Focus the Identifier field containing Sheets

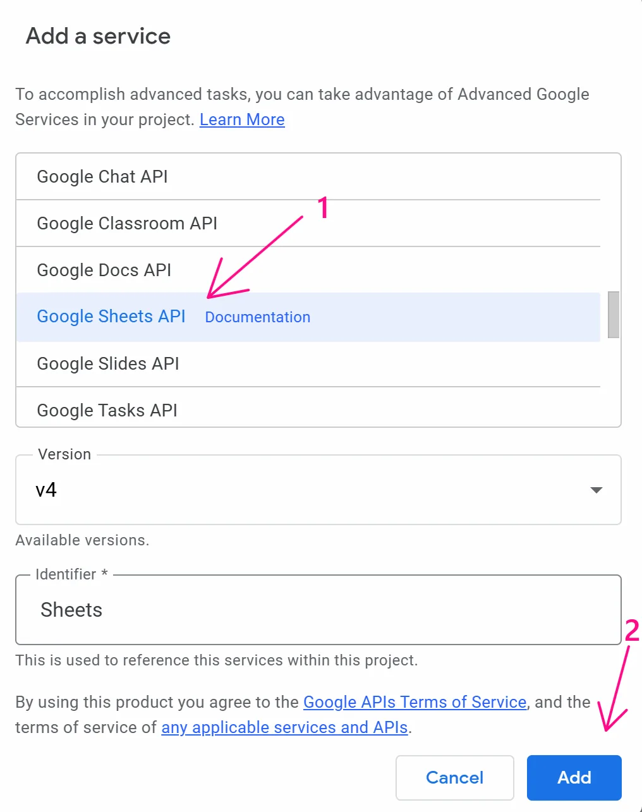[x=318, y=610]
